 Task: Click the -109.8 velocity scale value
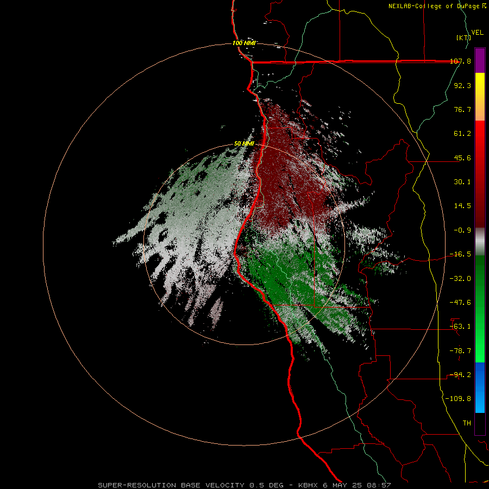[458, 399]
